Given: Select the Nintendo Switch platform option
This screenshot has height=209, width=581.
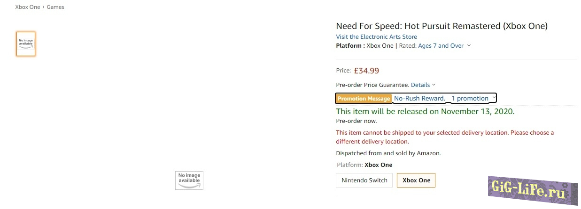Looking at the screenshot, I should point(364,180).
